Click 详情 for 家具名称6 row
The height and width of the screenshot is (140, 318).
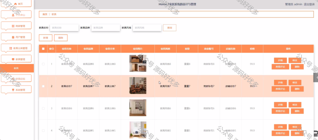(280, 105)
